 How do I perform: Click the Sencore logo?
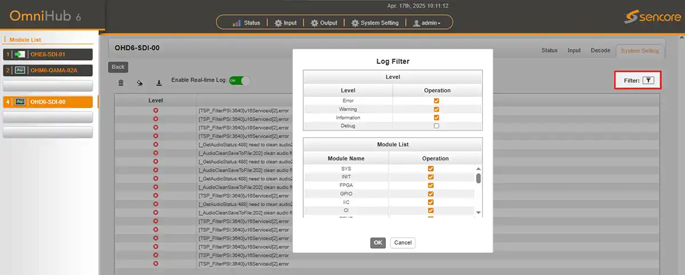(x=651, y=17)
